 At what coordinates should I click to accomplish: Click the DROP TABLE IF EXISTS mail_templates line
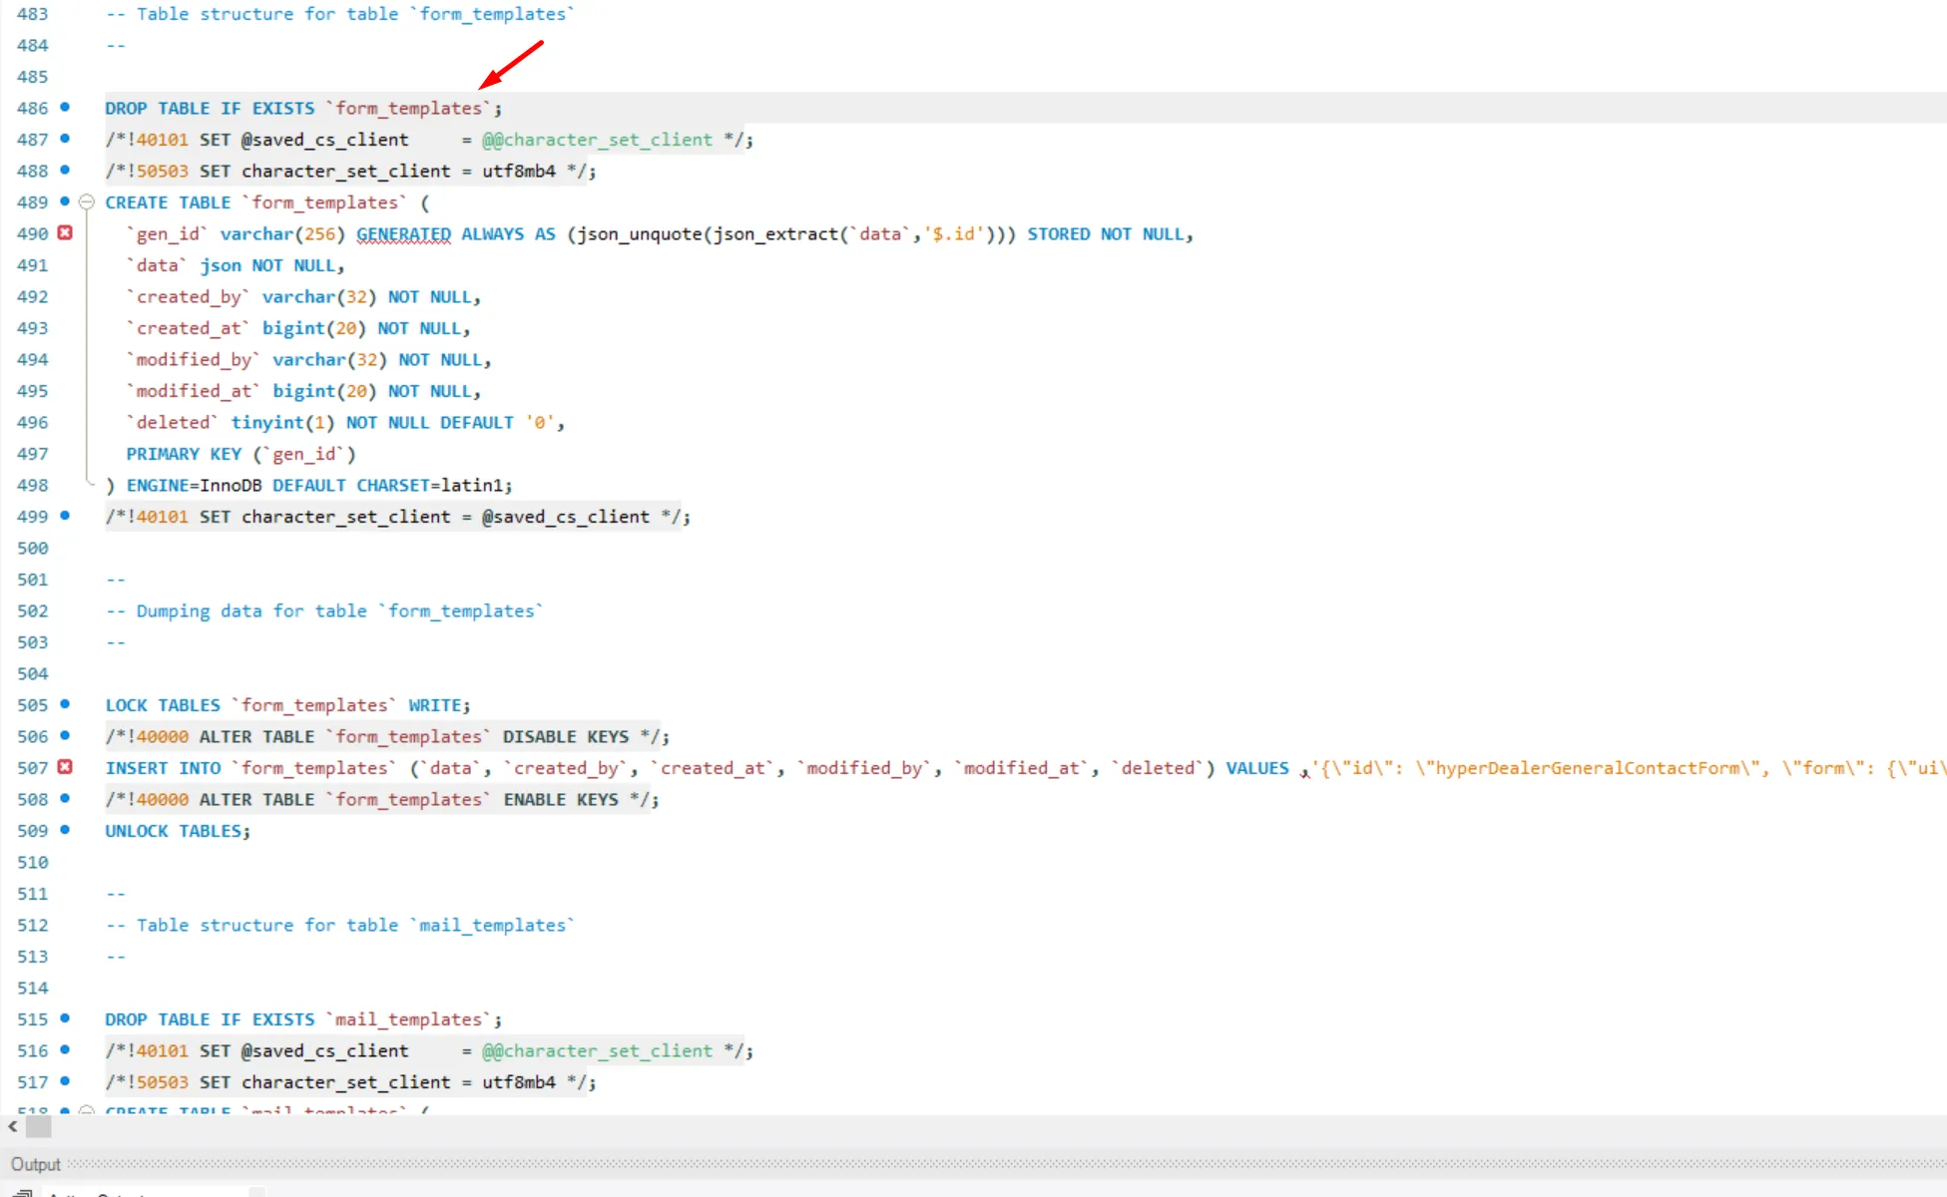tap(303, 1019)
